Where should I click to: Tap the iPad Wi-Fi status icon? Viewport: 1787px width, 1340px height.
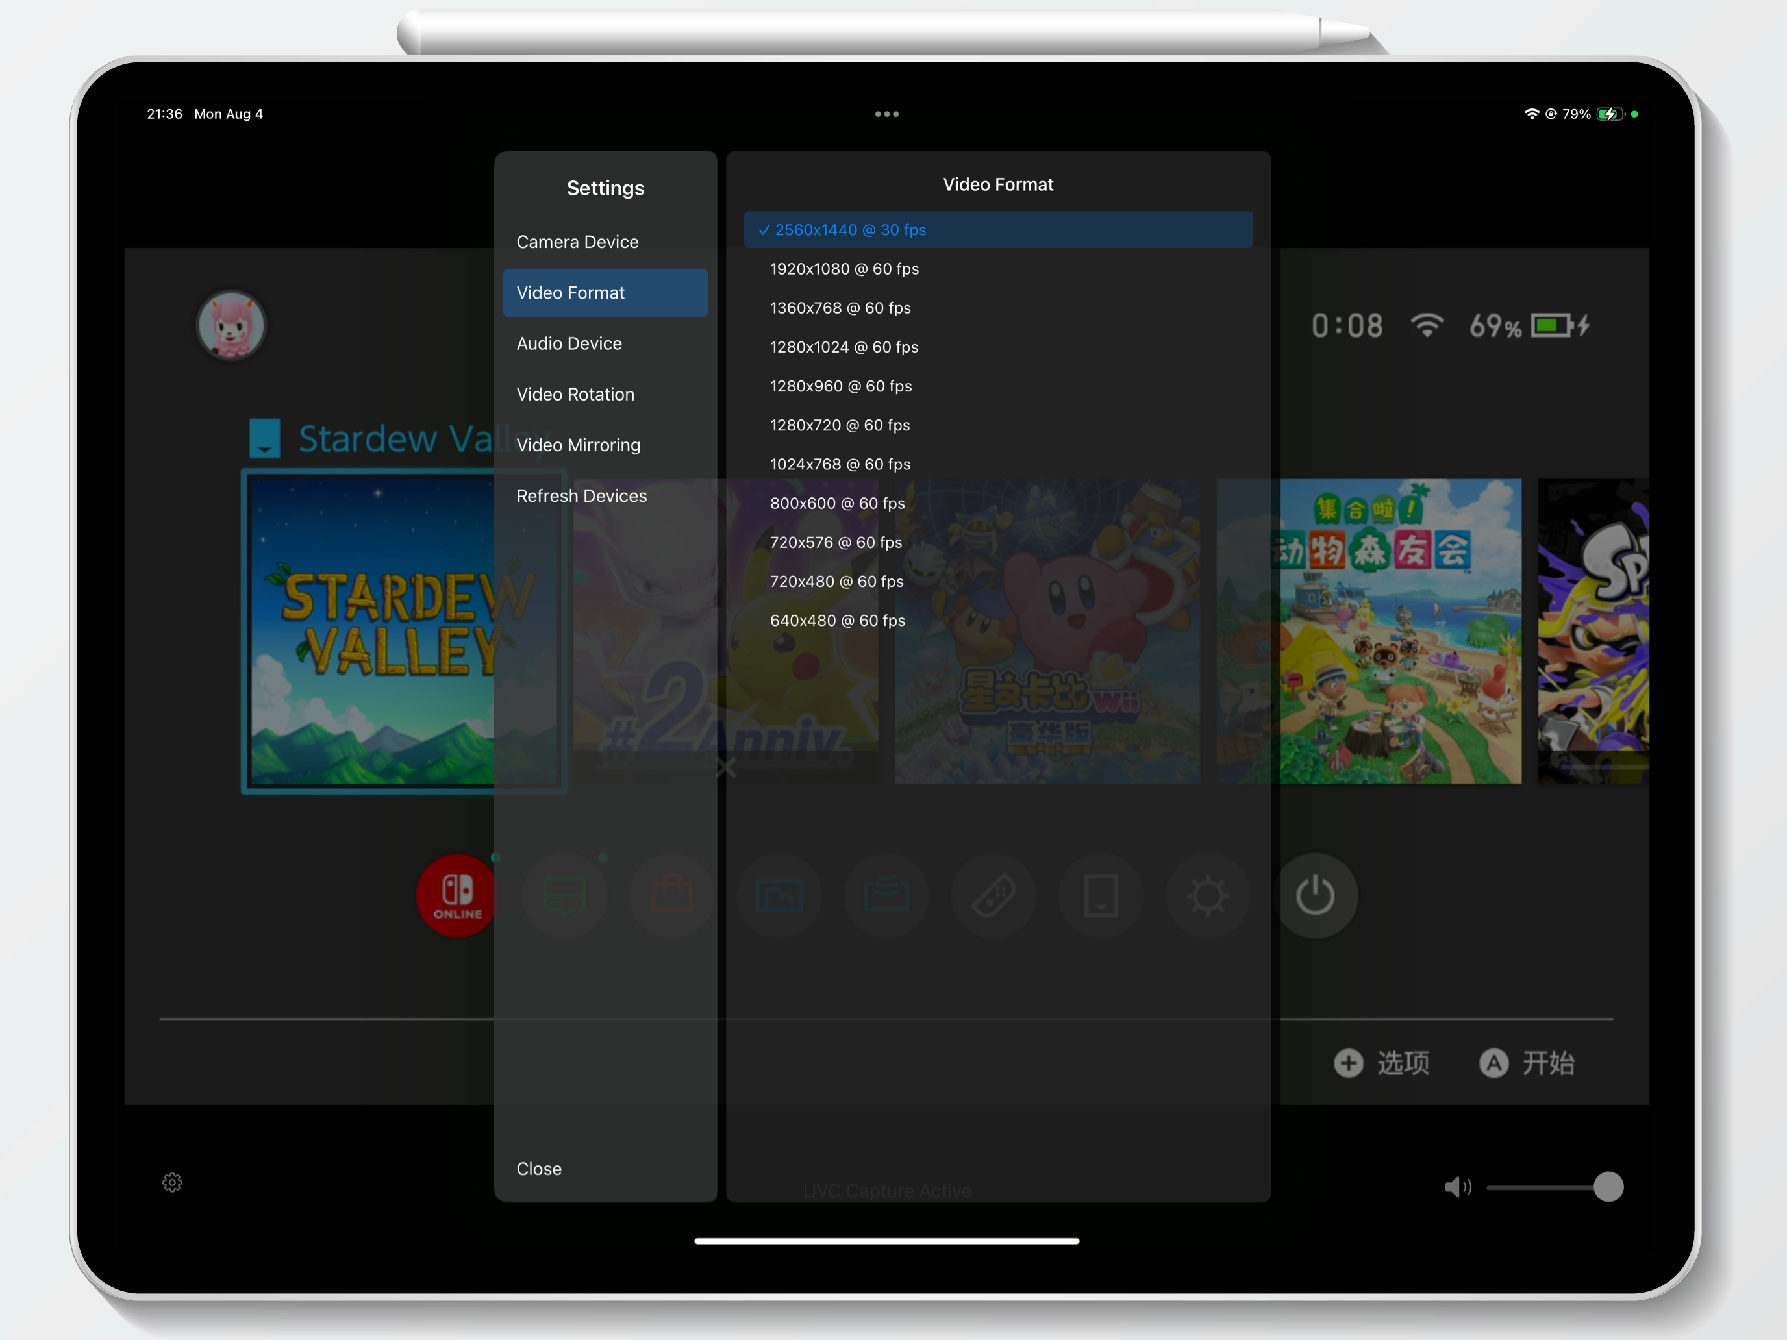1531,114
